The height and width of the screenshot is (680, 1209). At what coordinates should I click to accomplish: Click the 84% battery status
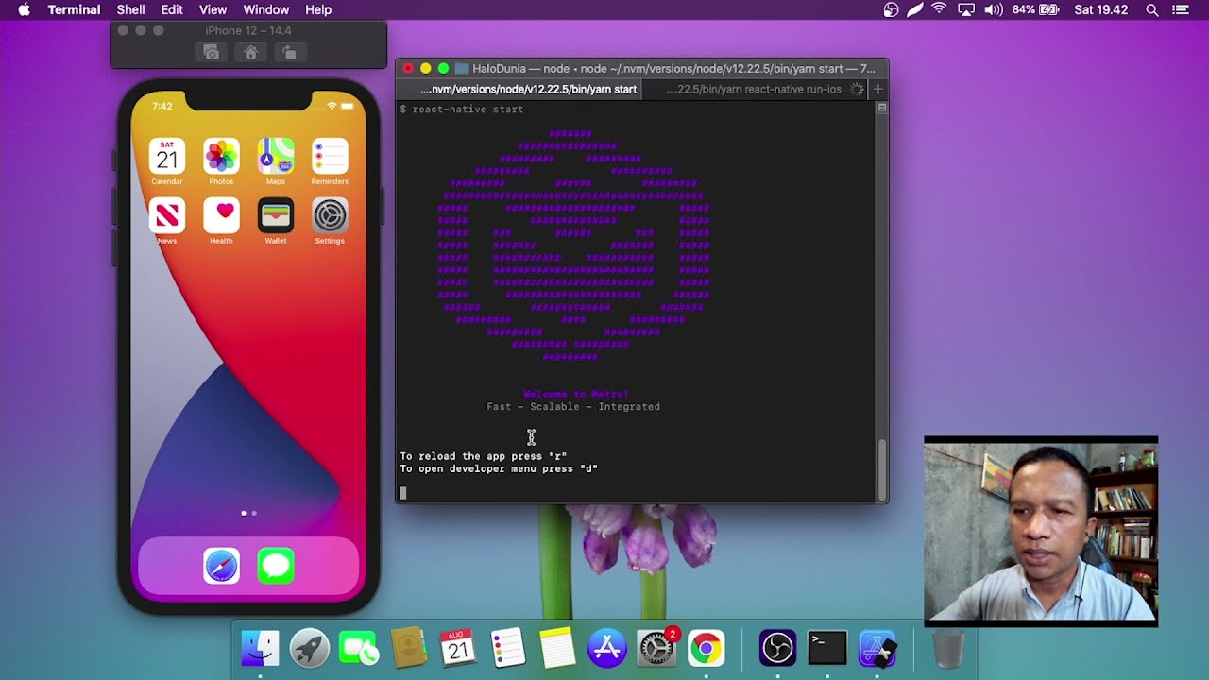(1036, 9)
